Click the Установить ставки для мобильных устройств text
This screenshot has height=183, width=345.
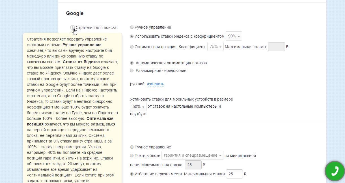(x=182, y=99)
